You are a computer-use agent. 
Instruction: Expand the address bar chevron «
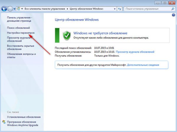[22, 9]
